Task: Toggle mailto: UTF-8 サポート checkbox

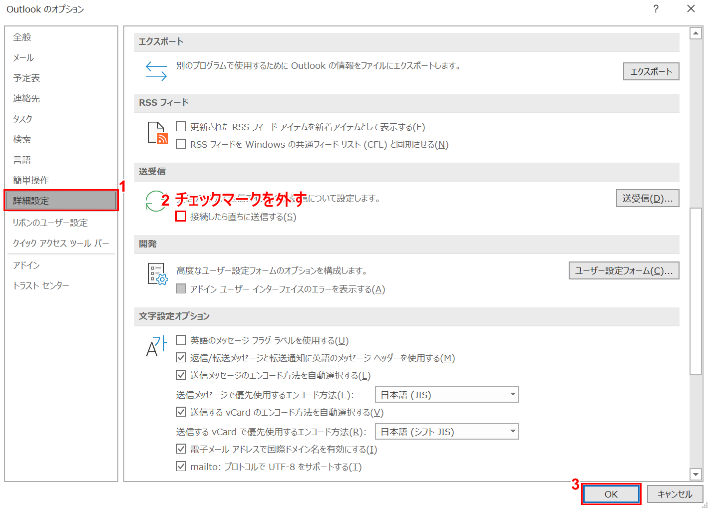Action: tap(181, 467)
